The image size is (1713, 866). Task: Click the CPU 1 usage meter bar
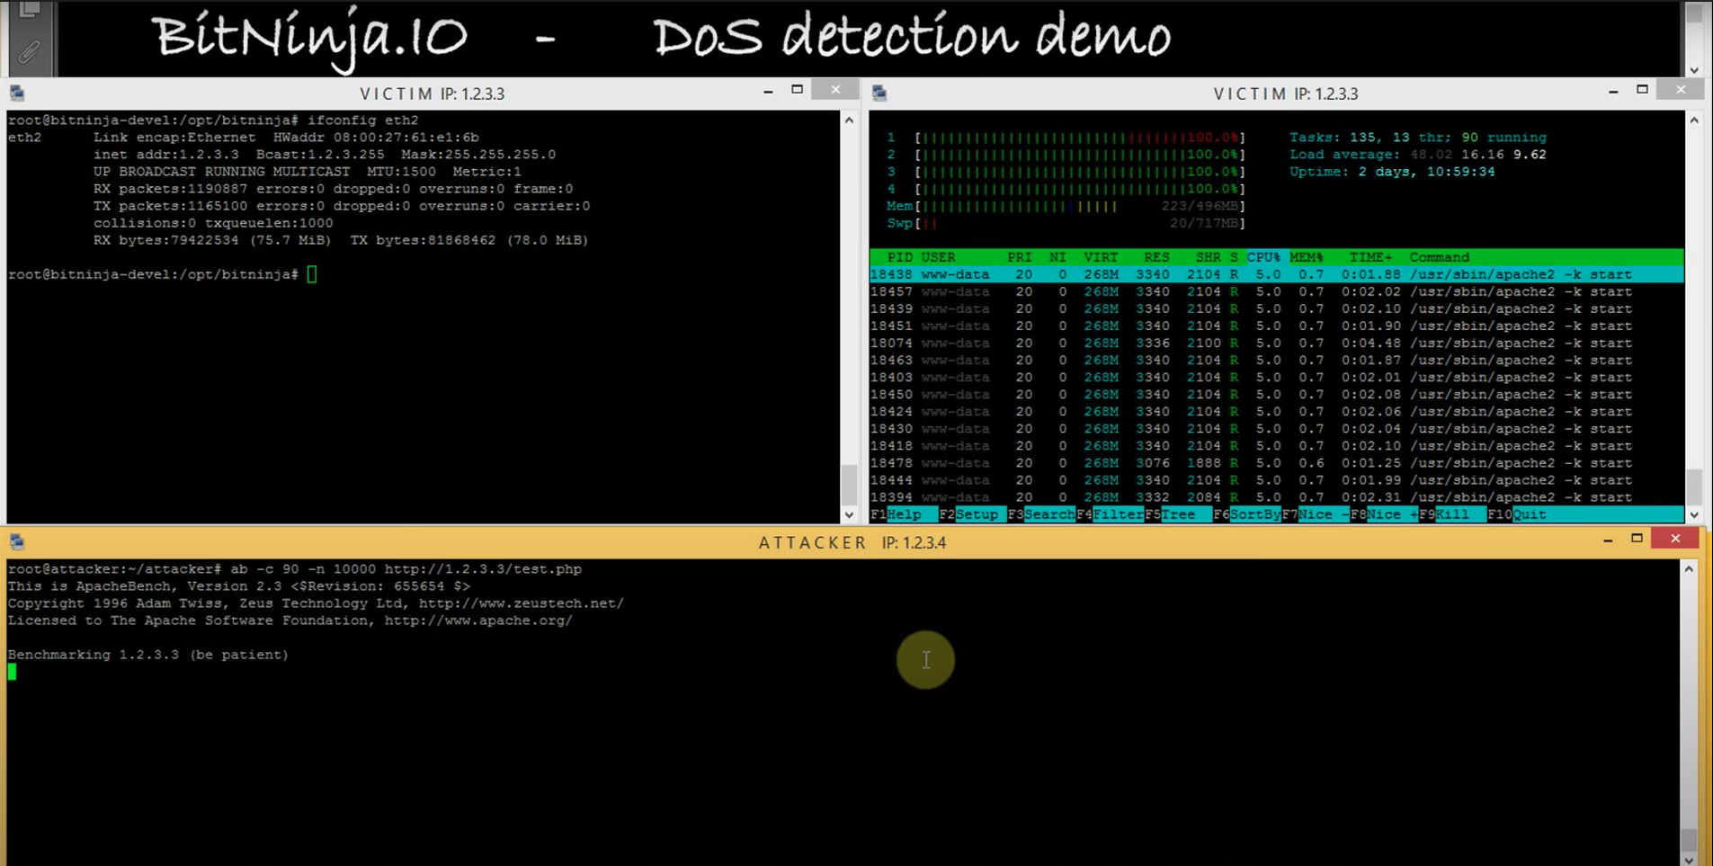pos(1080,138)
